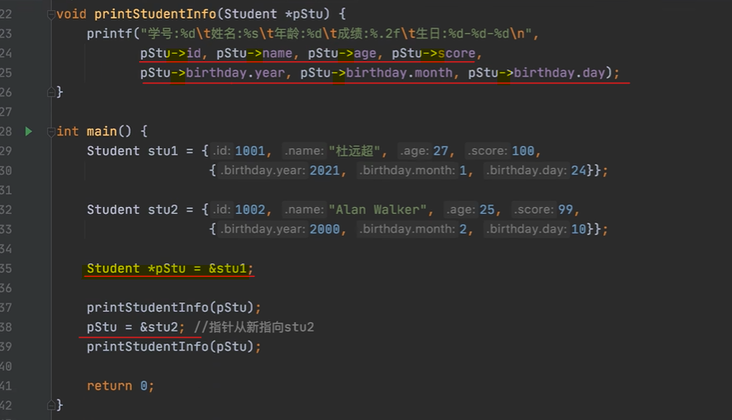Select the printf format string
The width and height of the screenshot is (732, 420).
(336, 33)
